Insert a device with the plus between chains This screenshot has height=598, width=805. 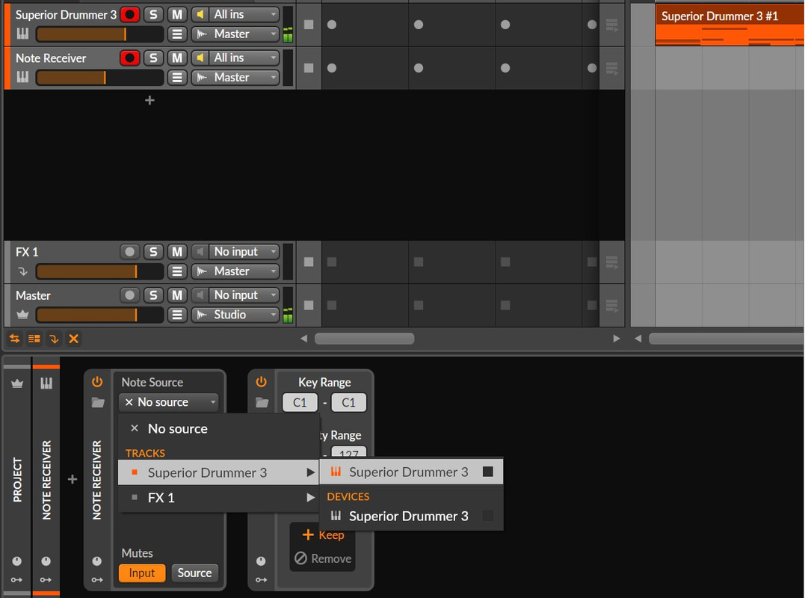coord(73,479)
